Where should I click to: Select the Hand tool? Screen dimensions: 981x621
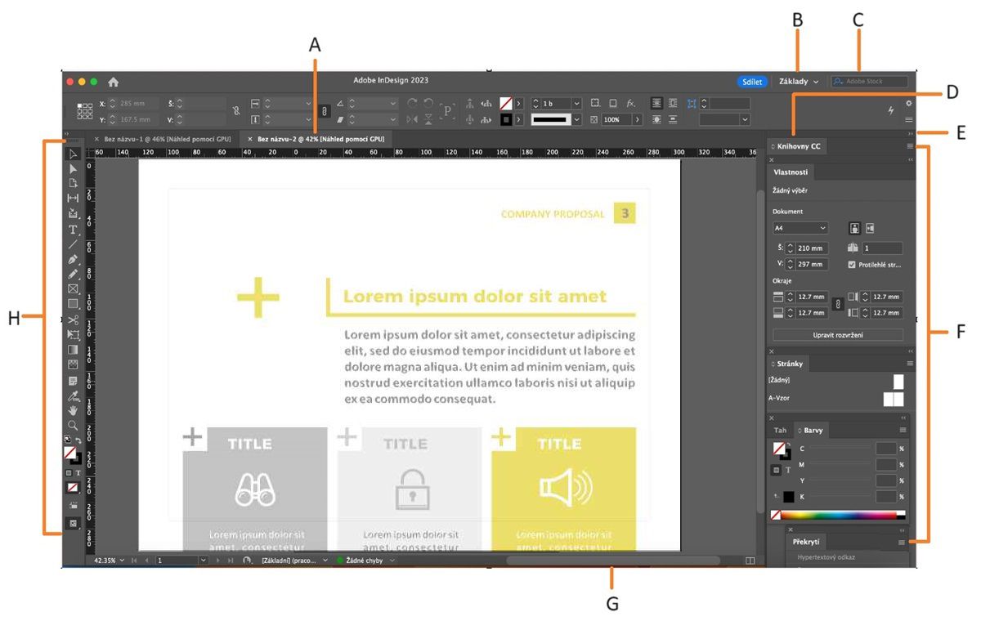pos(73,411)
